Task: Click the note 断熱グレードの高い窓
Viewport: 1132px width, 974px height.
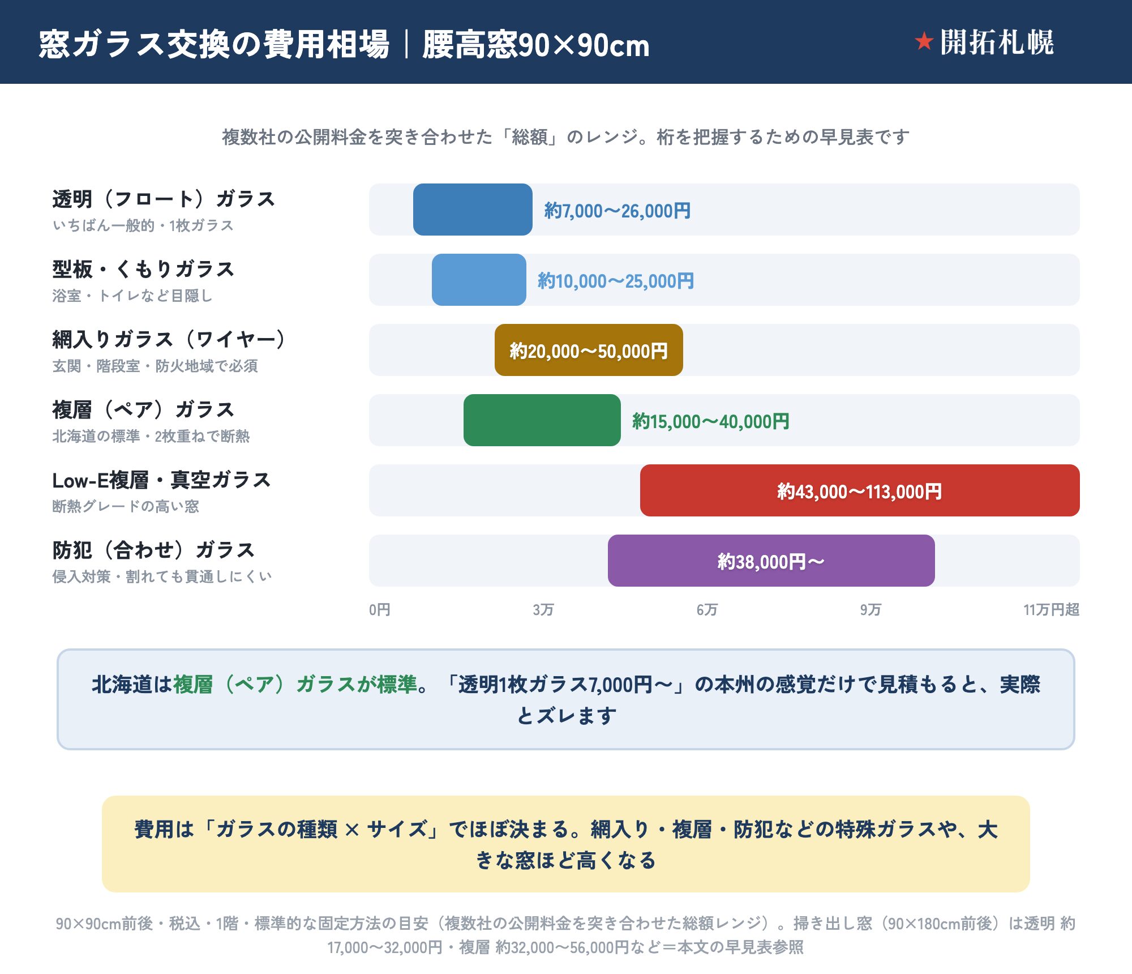Action: (x=126, y=506)
